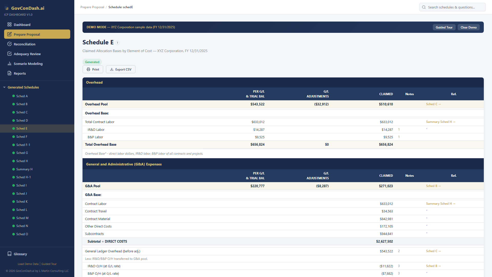
Task: Start the Guided Tour
Action: (444, 27)
